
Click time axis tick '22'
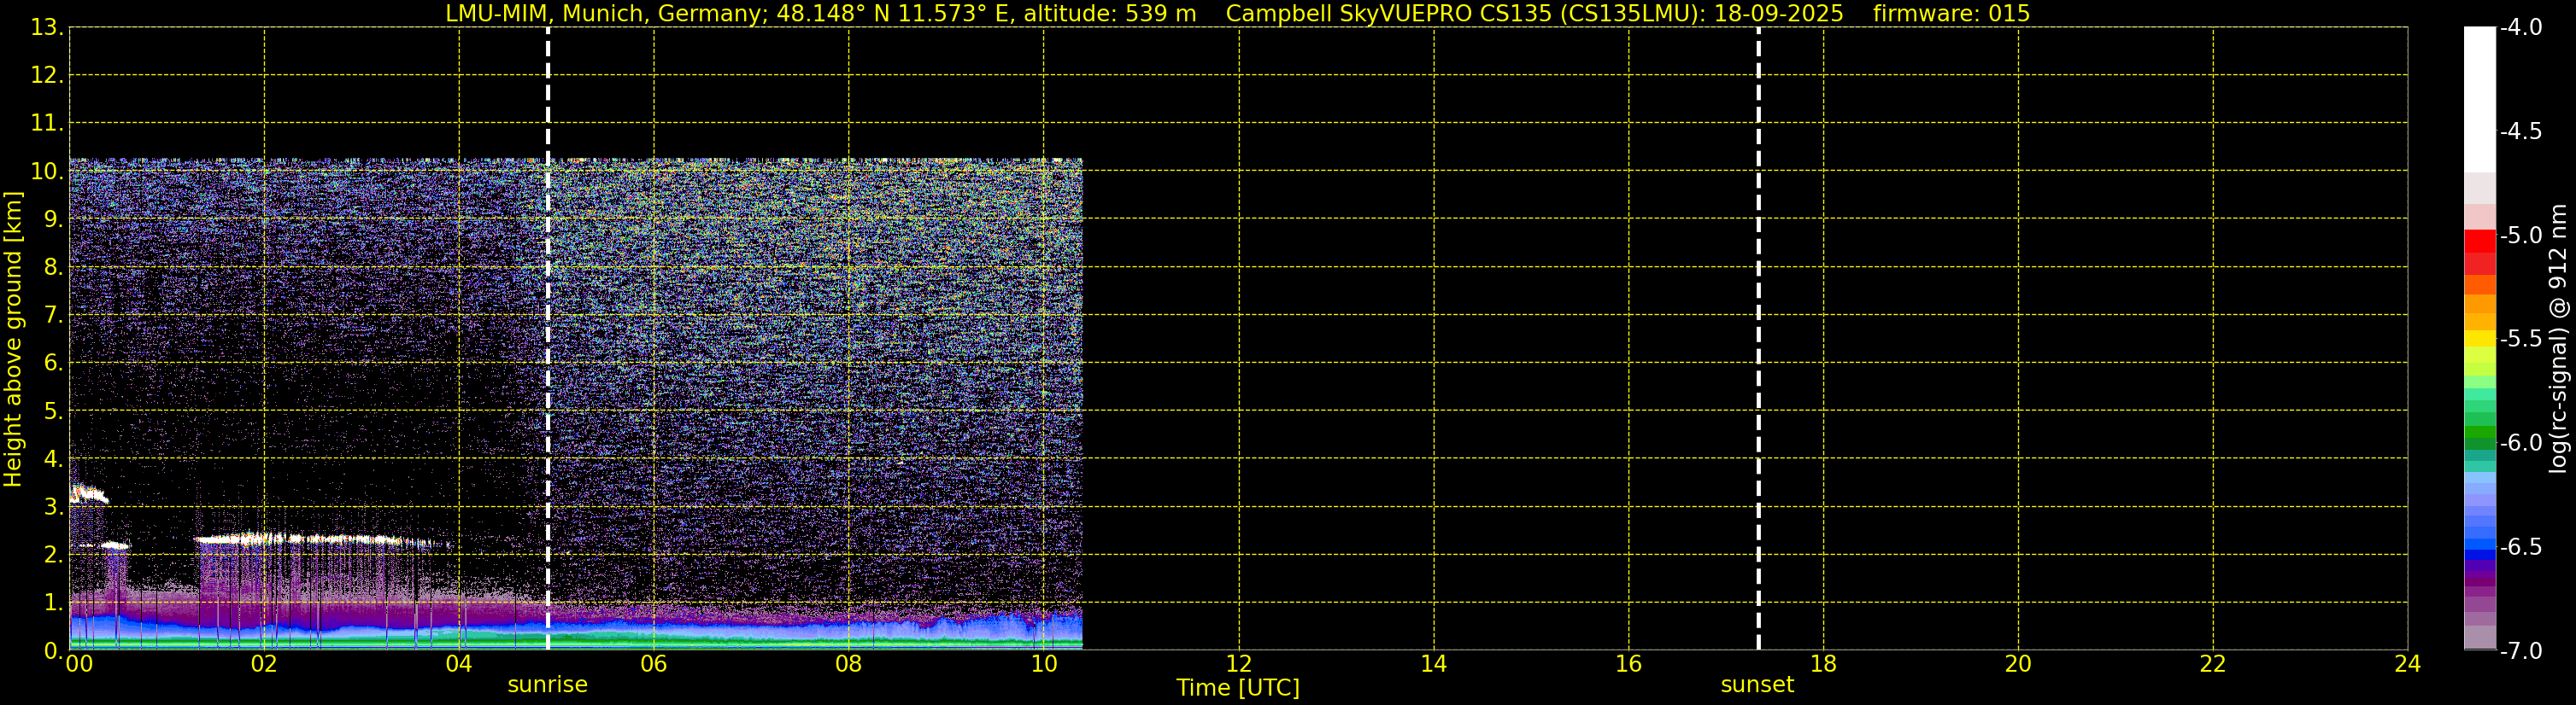(2213, 664)
